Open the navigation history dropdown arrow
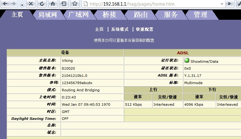Image resolution: width=241 pixels, height=139 pixels. coord(22,5)
